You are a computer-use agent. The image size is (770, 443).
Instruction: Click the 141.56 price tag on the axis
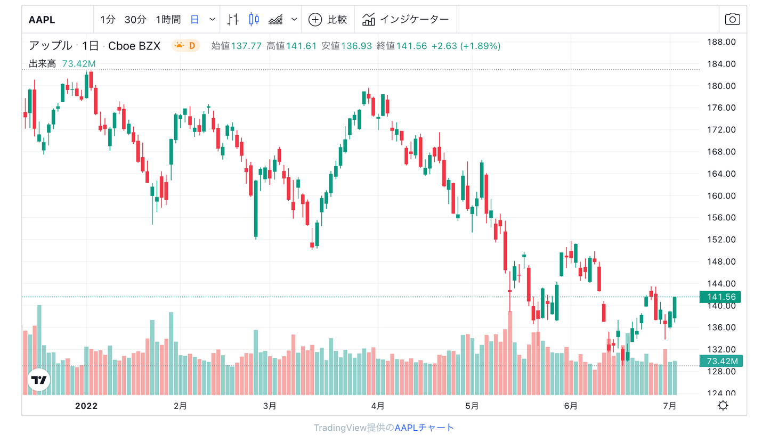tap(720, 297)
